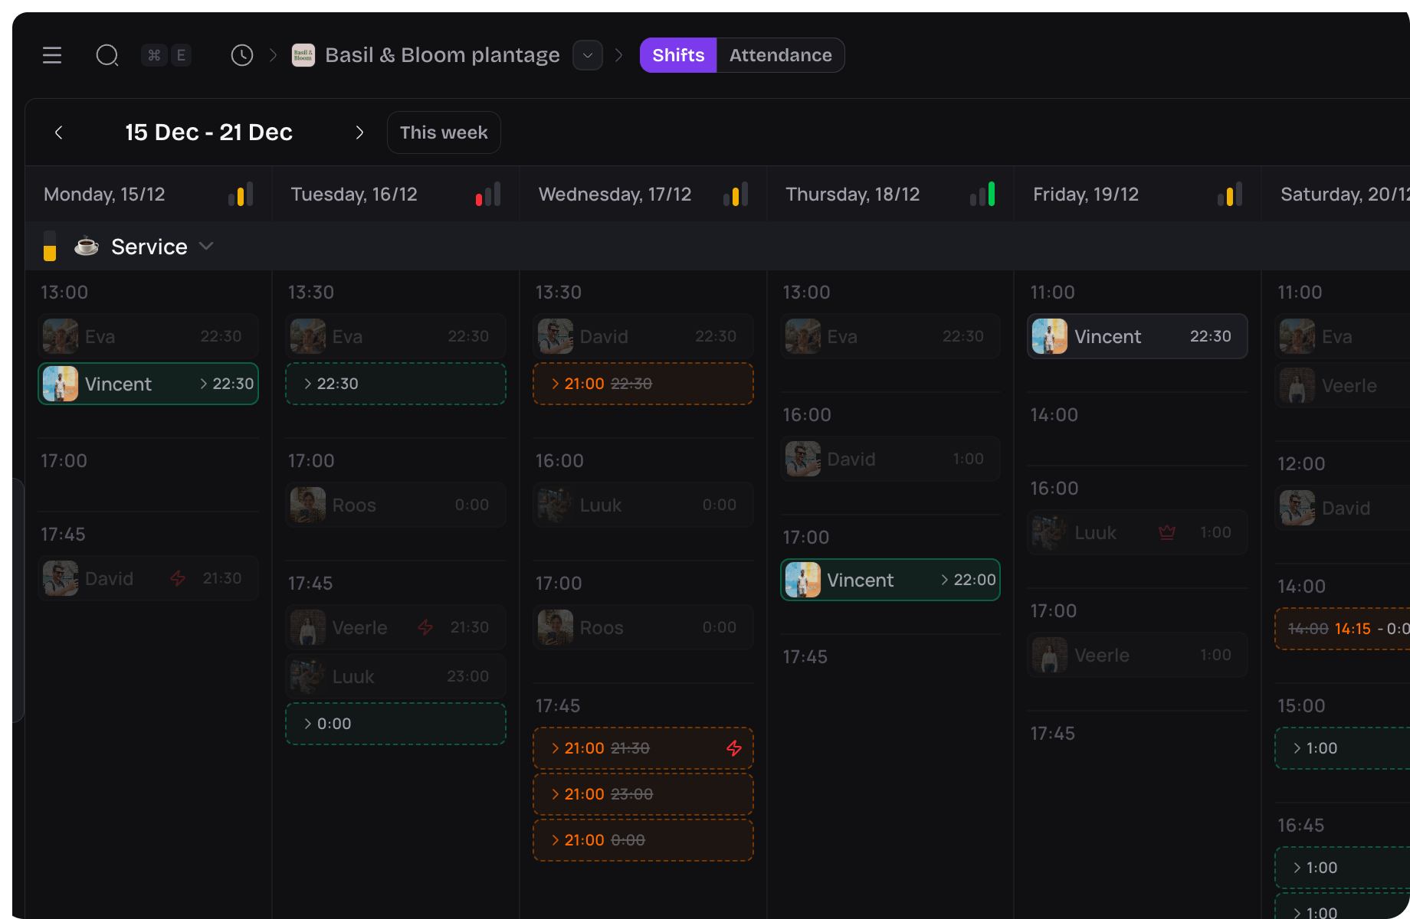This screenshot has width=1410, height=919.
Task: Go to the next week
Action: pos(359,132)
